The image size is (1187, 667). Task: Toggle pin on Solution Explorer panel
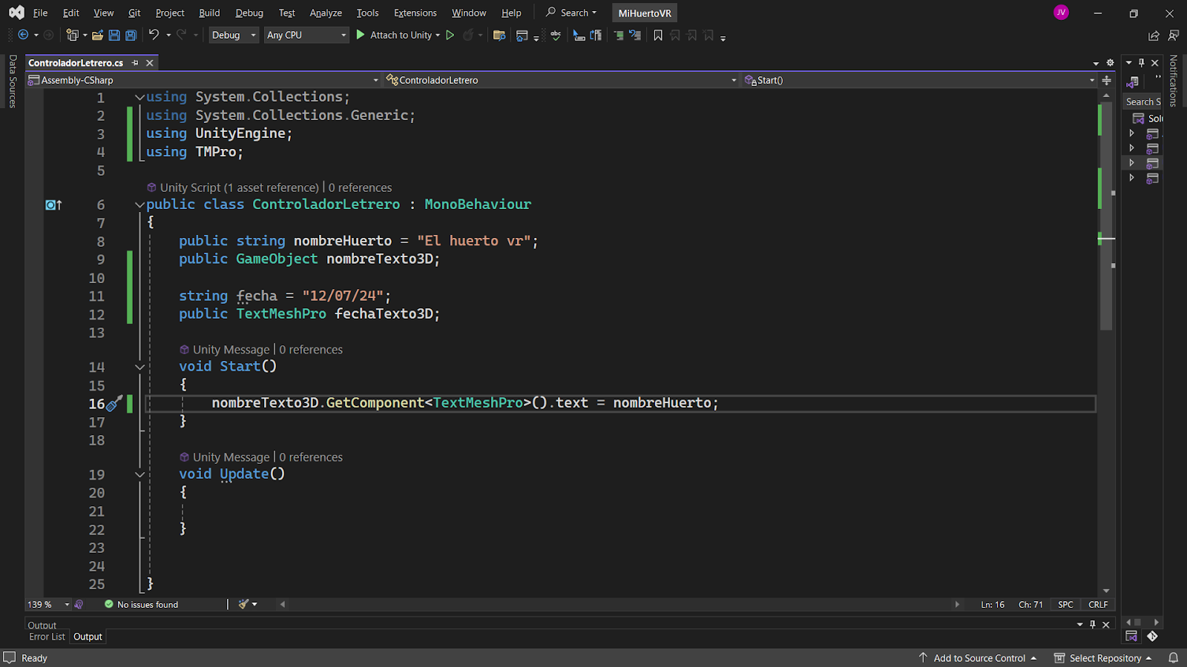1142,63
